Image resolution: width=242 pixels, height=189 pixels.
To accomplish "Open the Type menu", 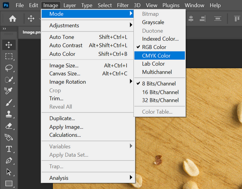I will [87, 5].
